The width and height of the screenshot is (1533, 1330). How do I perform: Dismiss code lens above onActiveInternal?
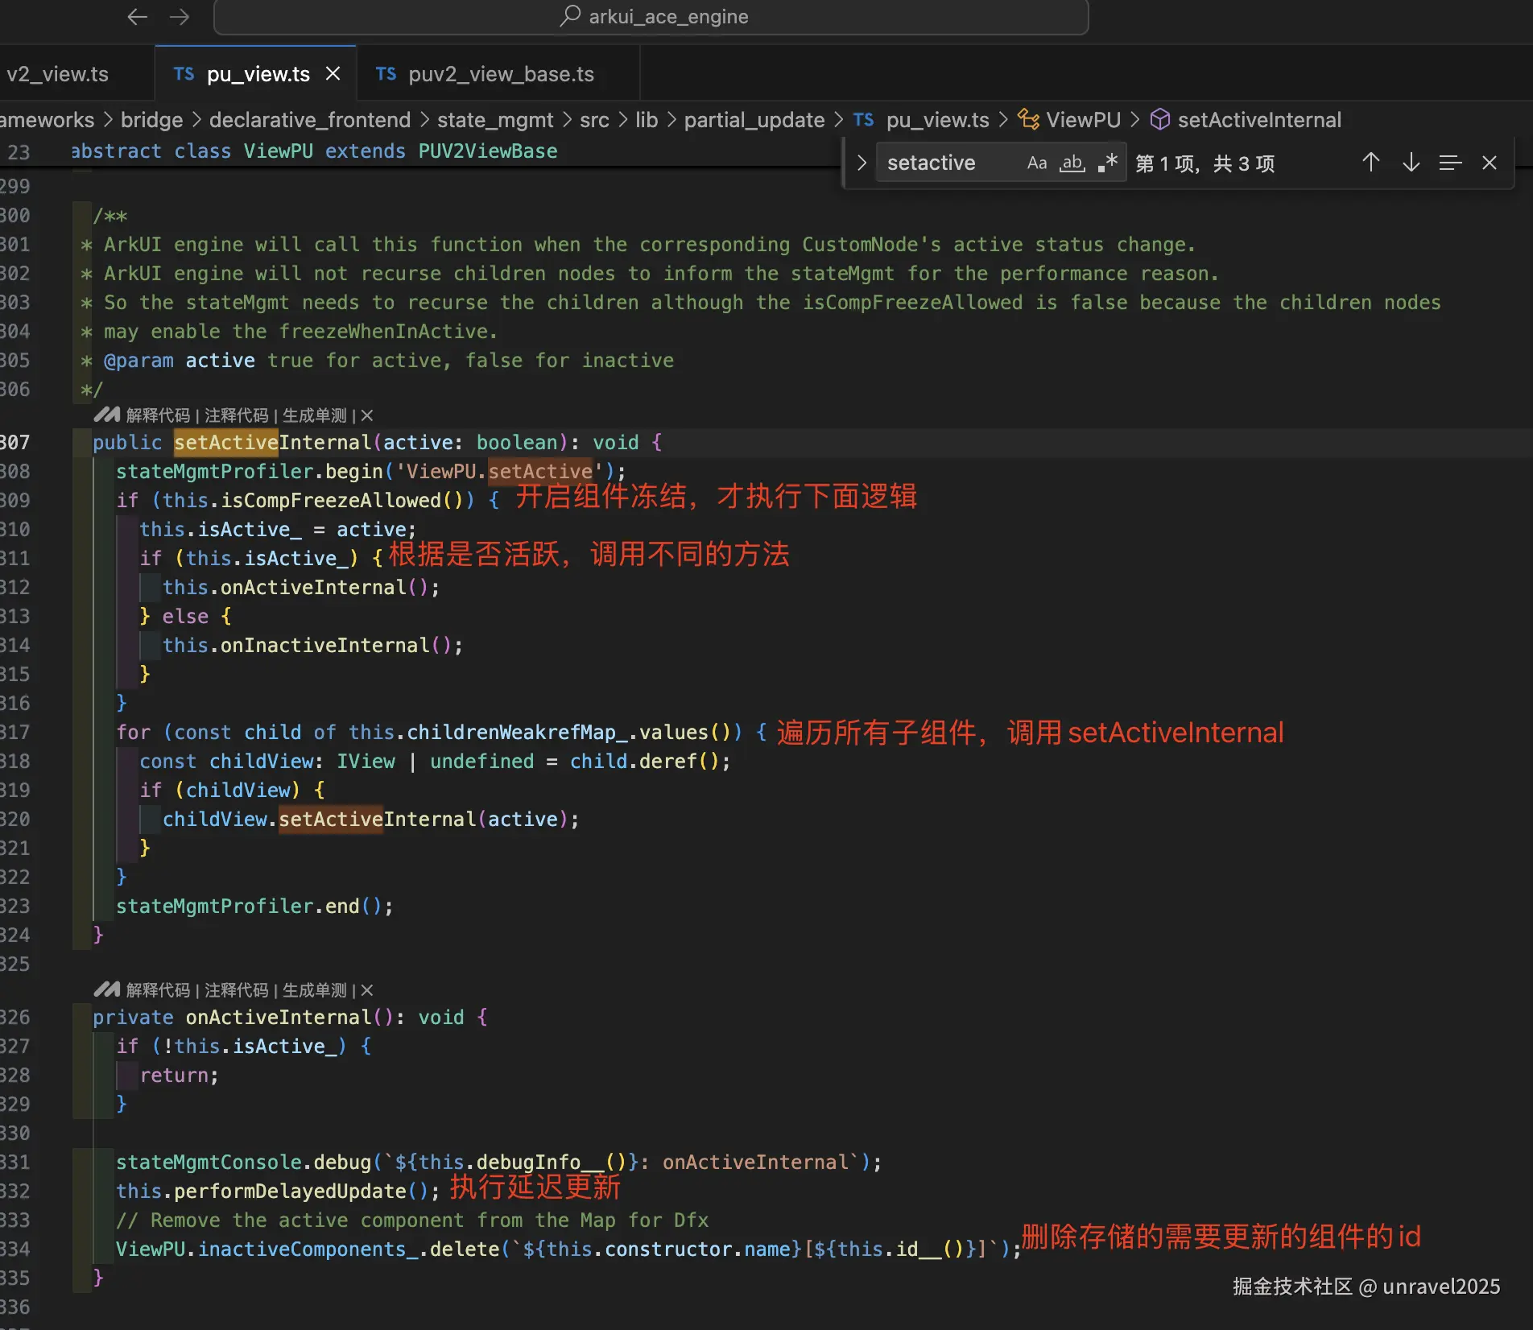click(x=367, y=990)
